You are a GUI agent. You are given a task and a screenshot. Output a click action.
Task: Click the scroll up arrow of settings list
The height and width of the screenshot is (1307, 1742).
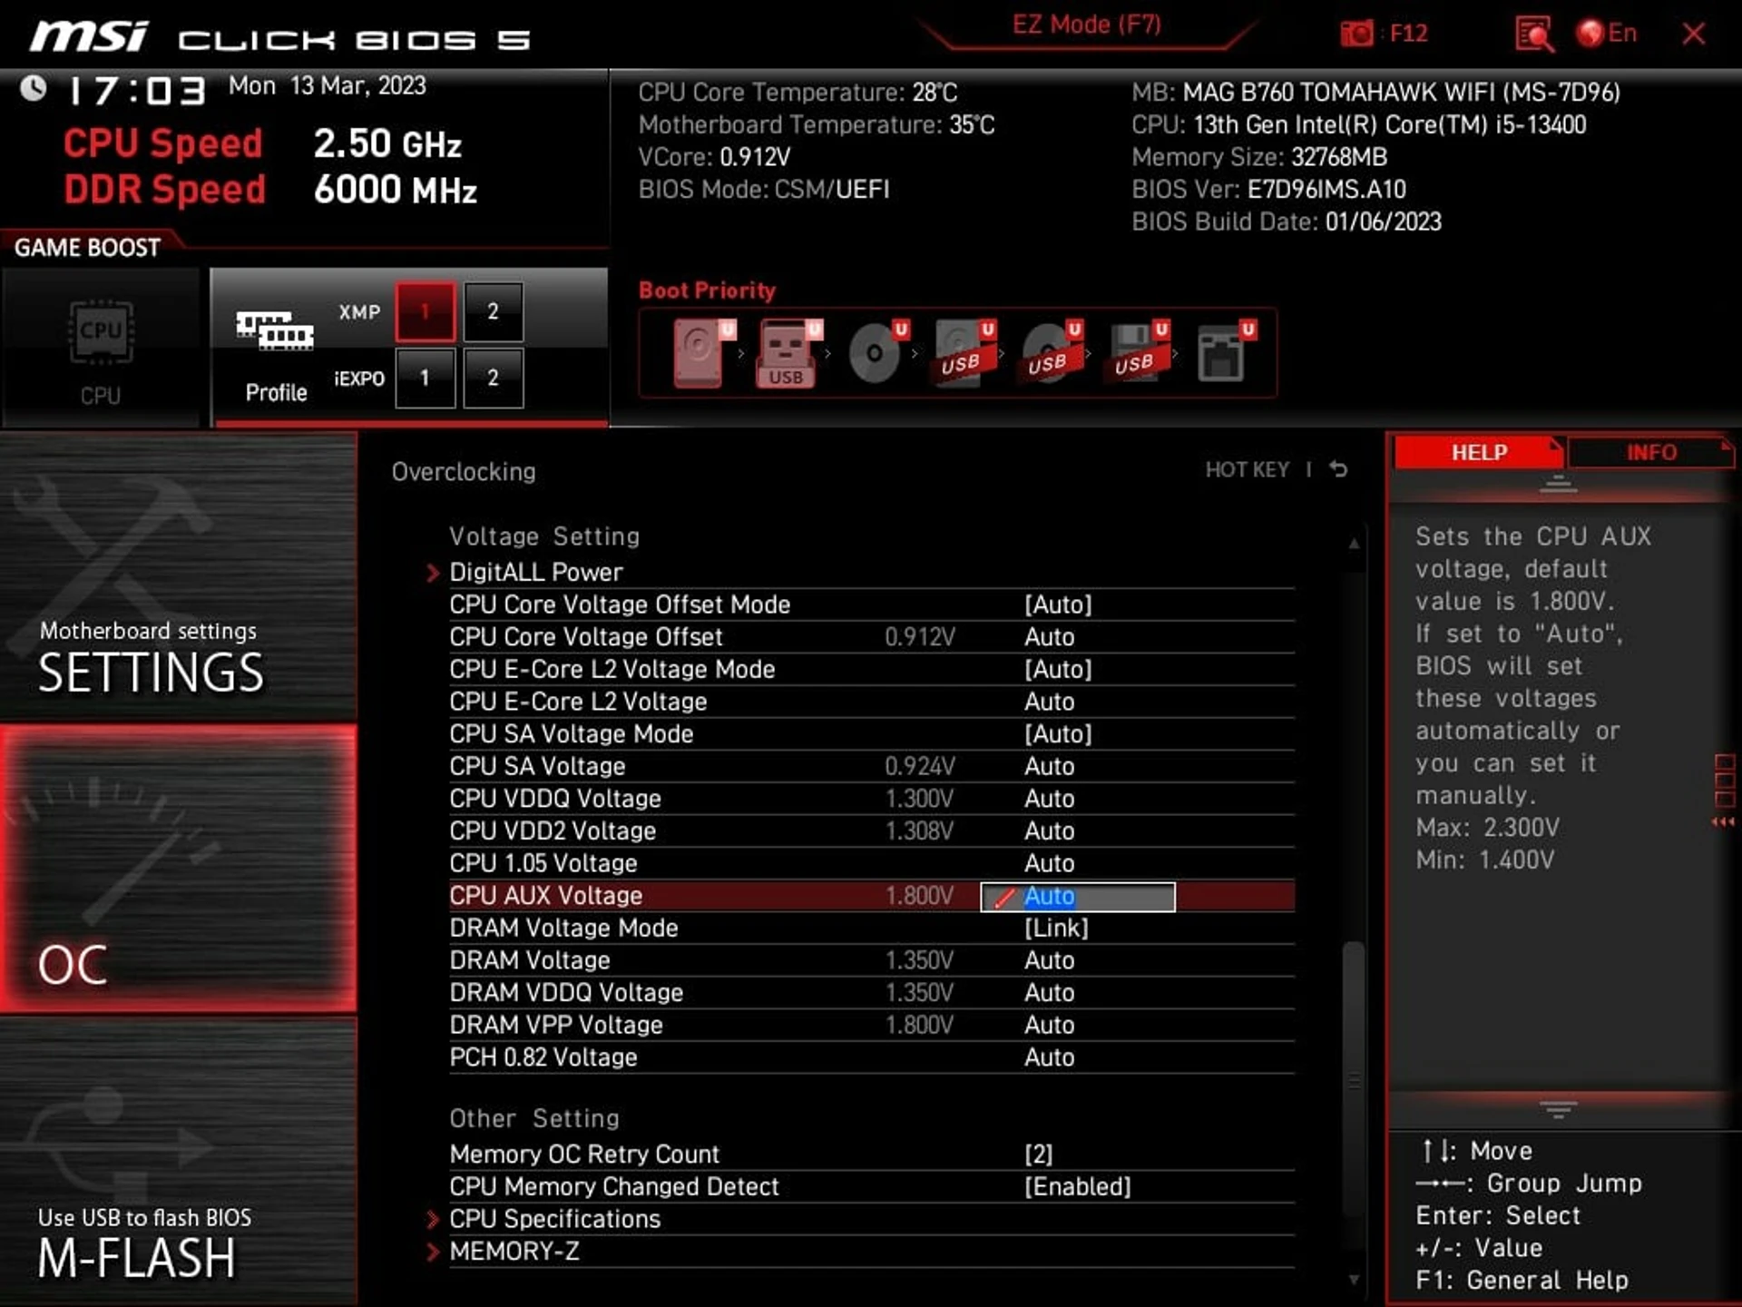(1354, 544)
